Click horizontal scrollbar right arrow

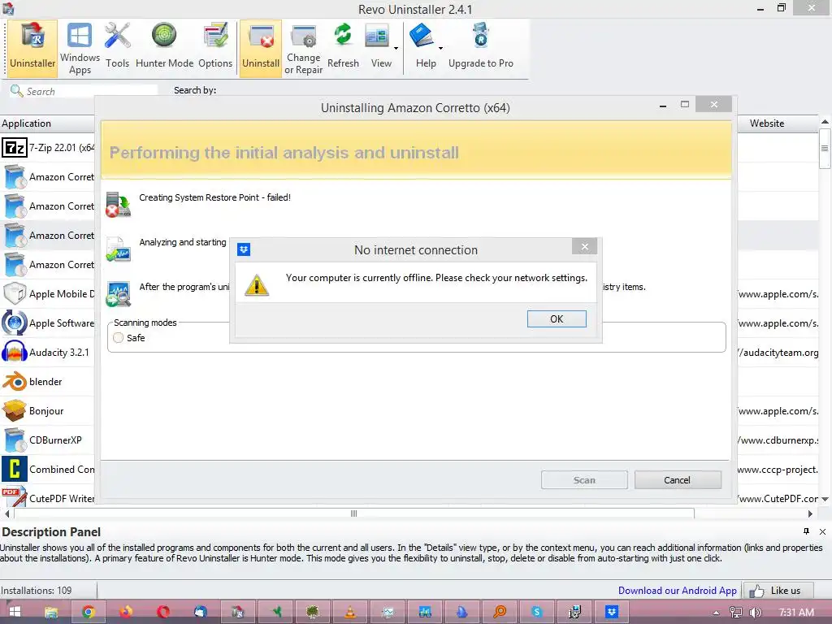pos(810,513)
